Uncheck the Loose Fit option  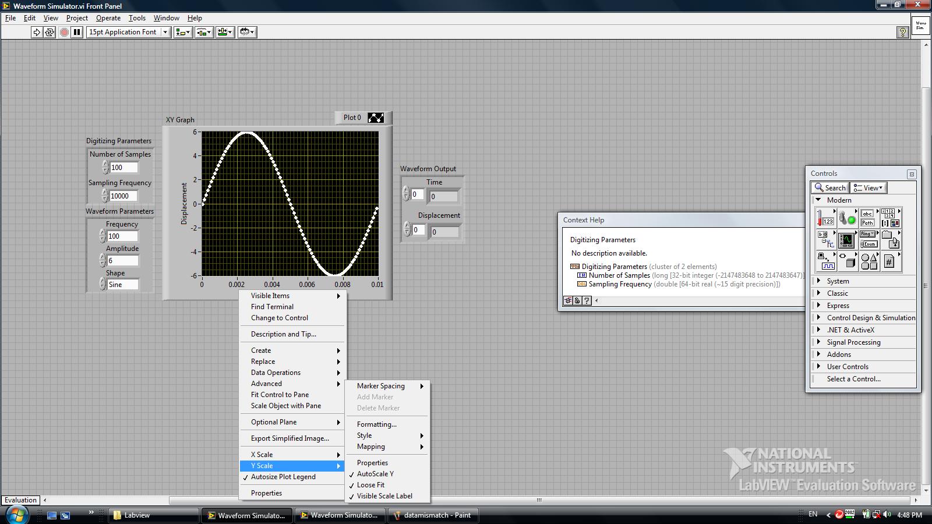coord(370,485)
